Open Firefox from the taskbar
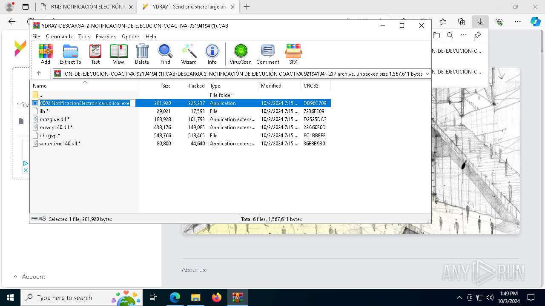This screenshot has width=545, height=306. pyautogui.click(x=216, y=297)
